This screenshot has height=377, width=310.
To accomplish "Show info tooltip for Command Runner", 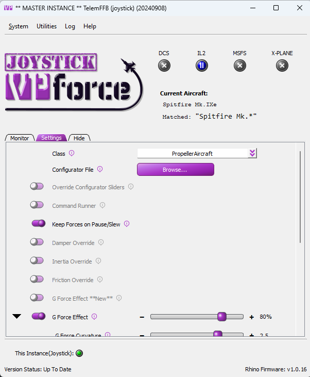I will click(102, 205).
